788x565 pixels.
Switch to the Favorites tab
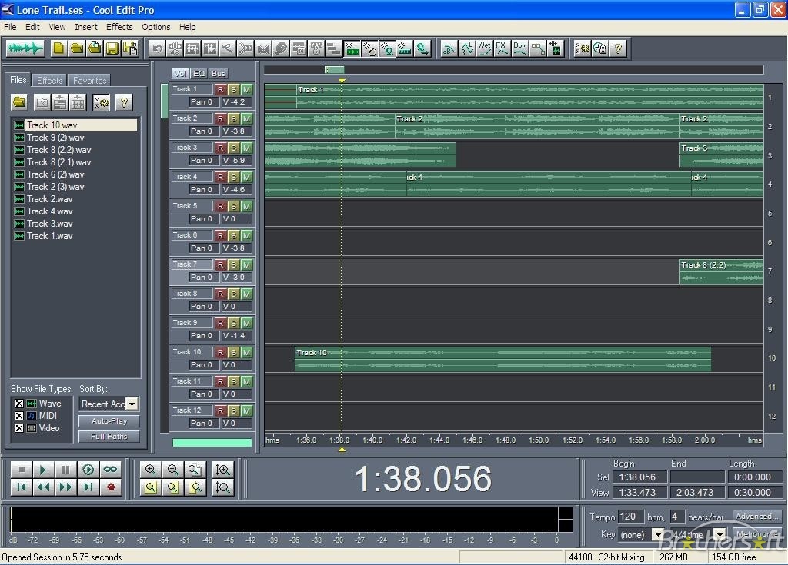coord(89,81)
